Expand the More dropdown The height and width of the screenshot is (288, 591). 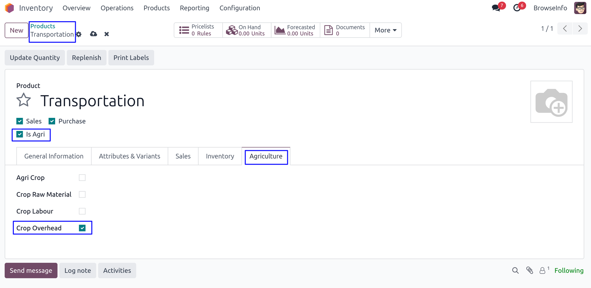[385, 30]
